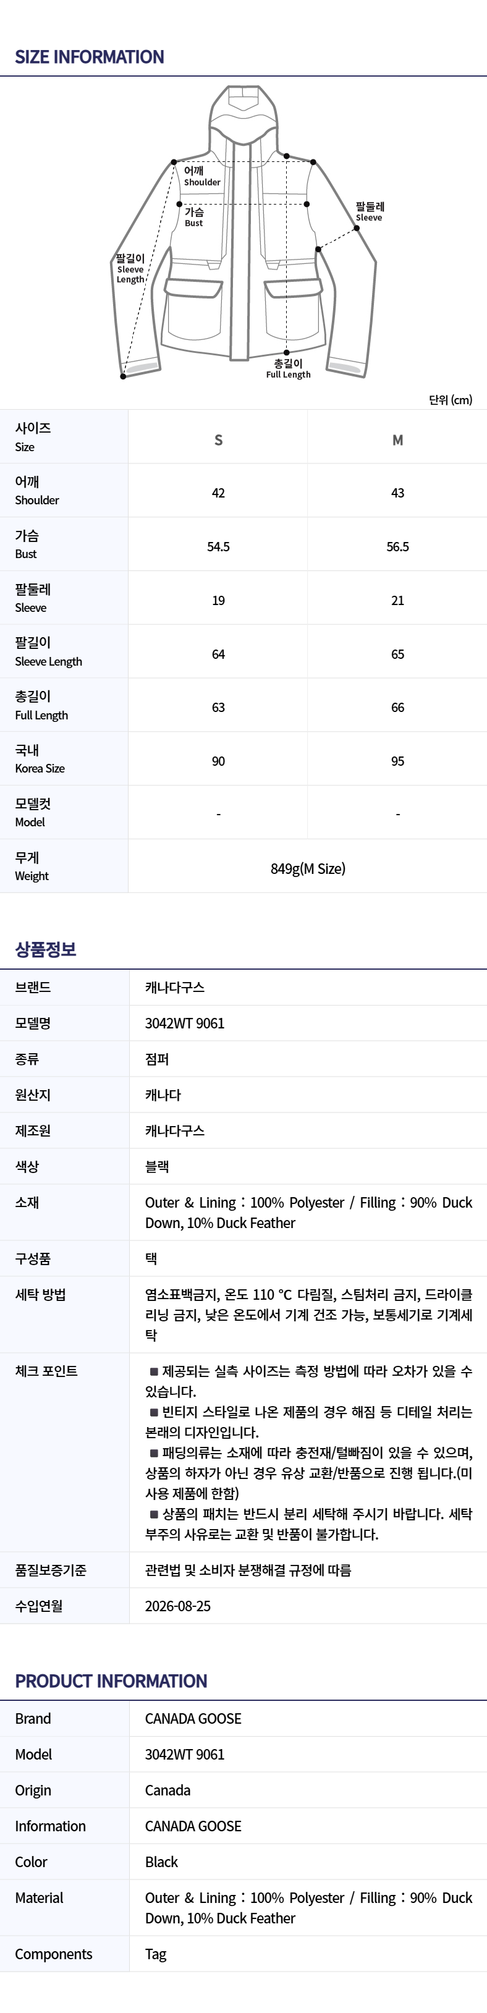The width and height of the screenshot is (487, 2013).
Task: Click the 상품정보 section heading
Action: 45,949
